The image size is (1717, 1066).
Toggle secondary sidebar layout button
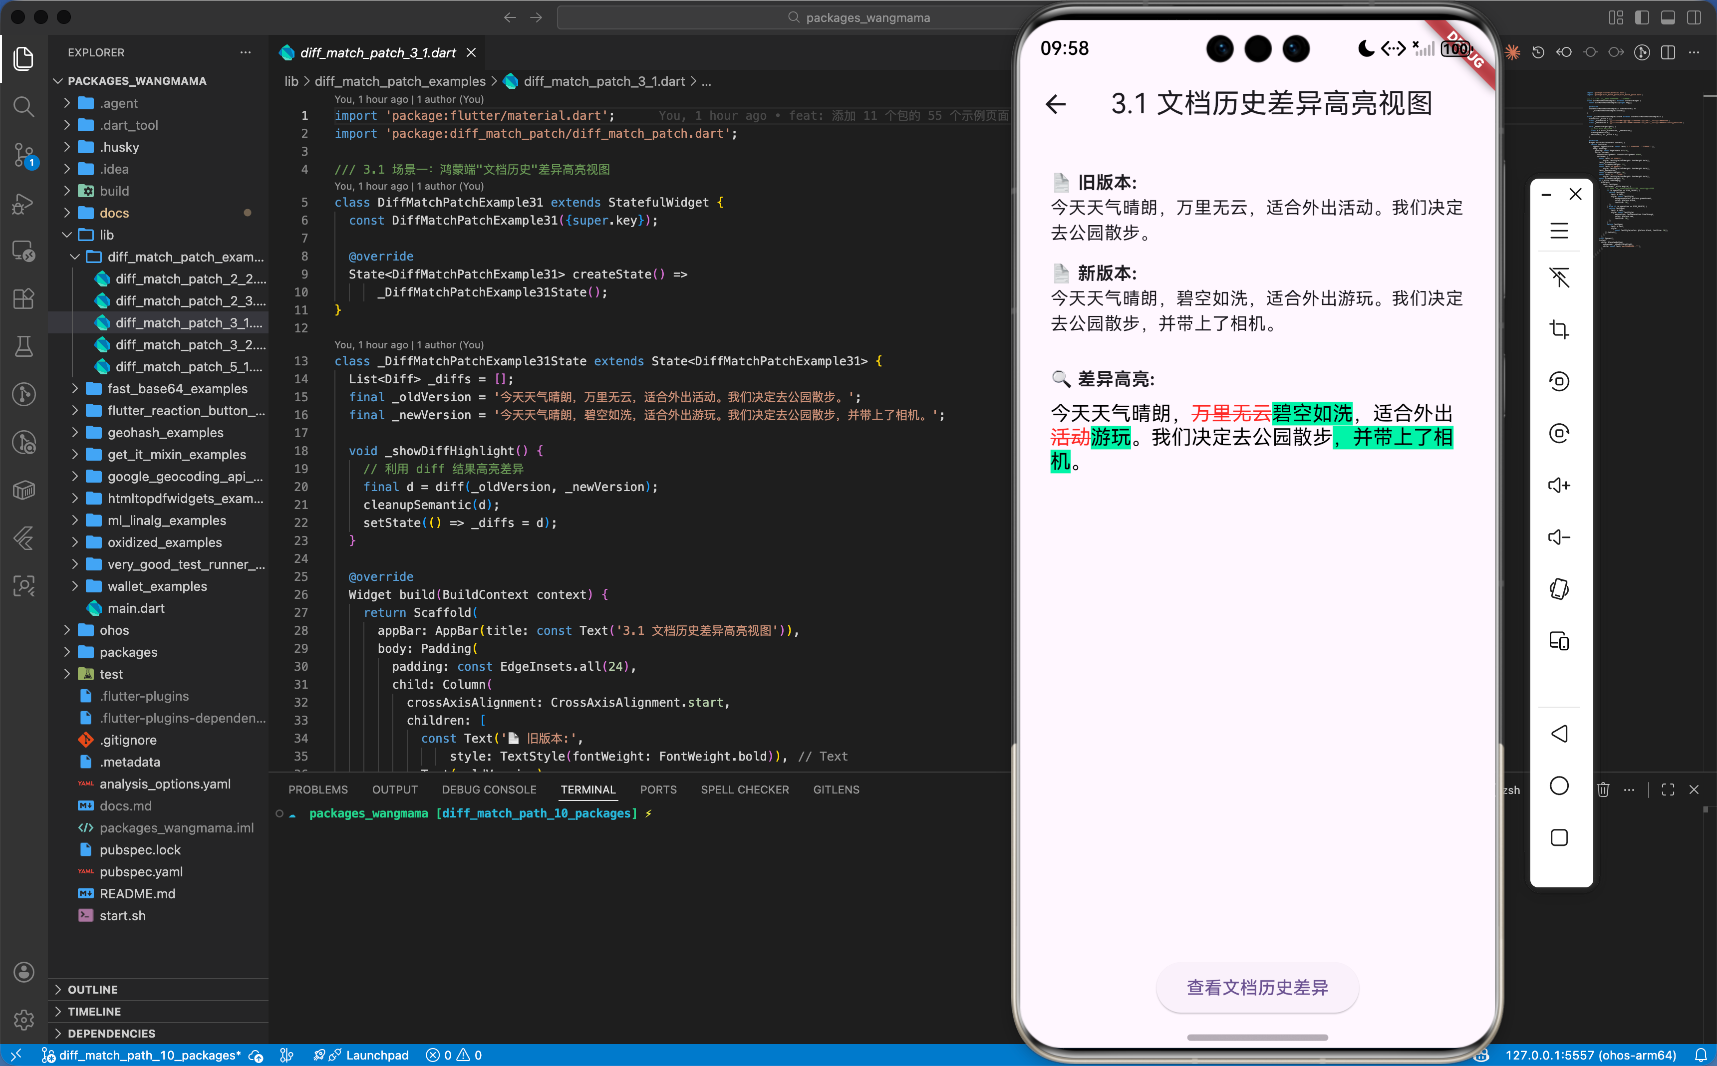pos(1694,17)
